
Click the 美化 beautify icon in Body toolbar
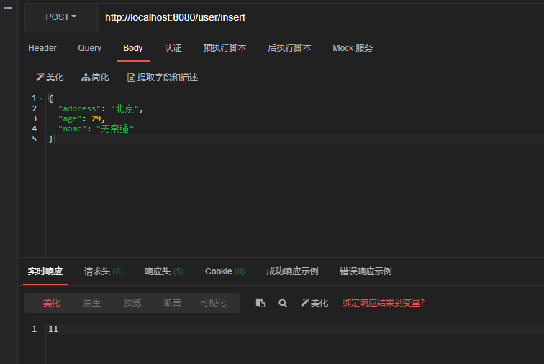coord(40,78)
